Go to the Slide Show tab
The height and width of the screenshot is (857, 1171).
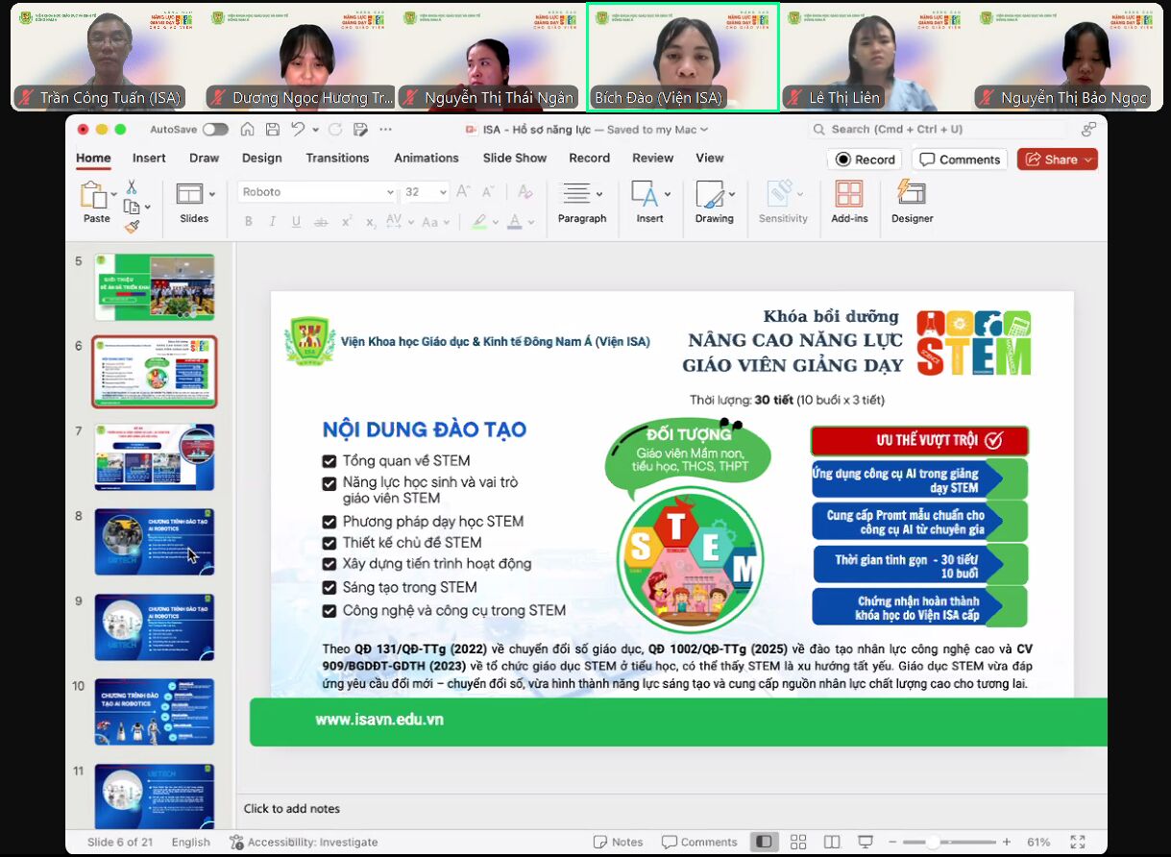(515, 159)
